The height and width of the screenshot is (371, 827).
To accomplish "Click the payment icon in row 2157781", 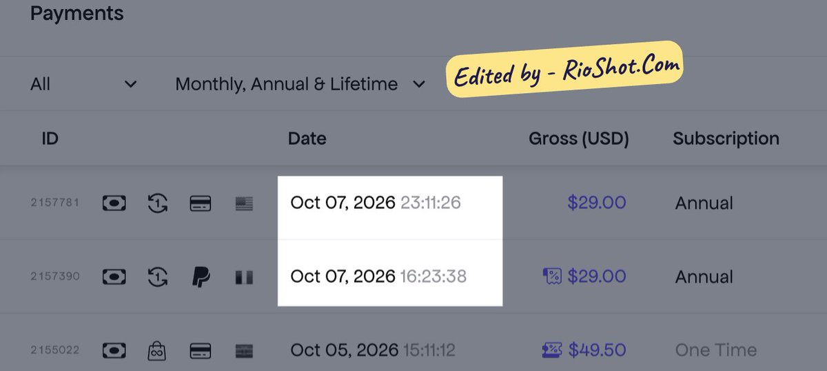I will click(x=114, y=203).
